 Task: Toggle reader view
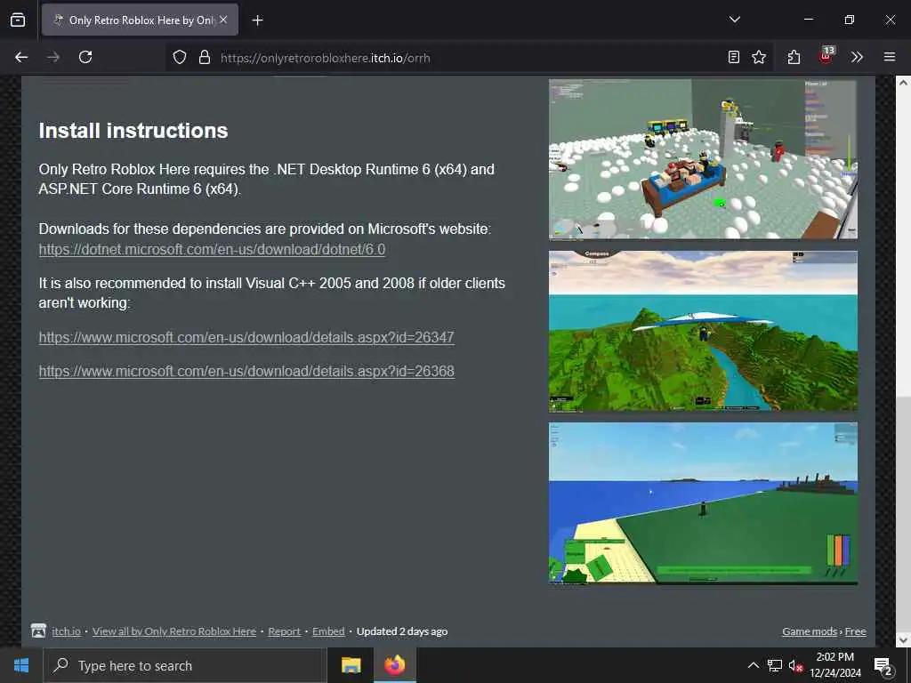tap(734, 57)
